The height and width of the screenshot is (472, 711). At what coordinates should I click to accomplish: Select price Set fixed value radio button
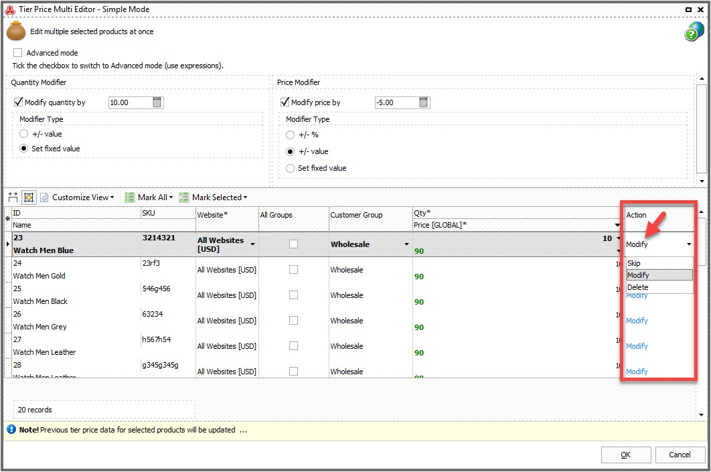(x=290, y=168)
